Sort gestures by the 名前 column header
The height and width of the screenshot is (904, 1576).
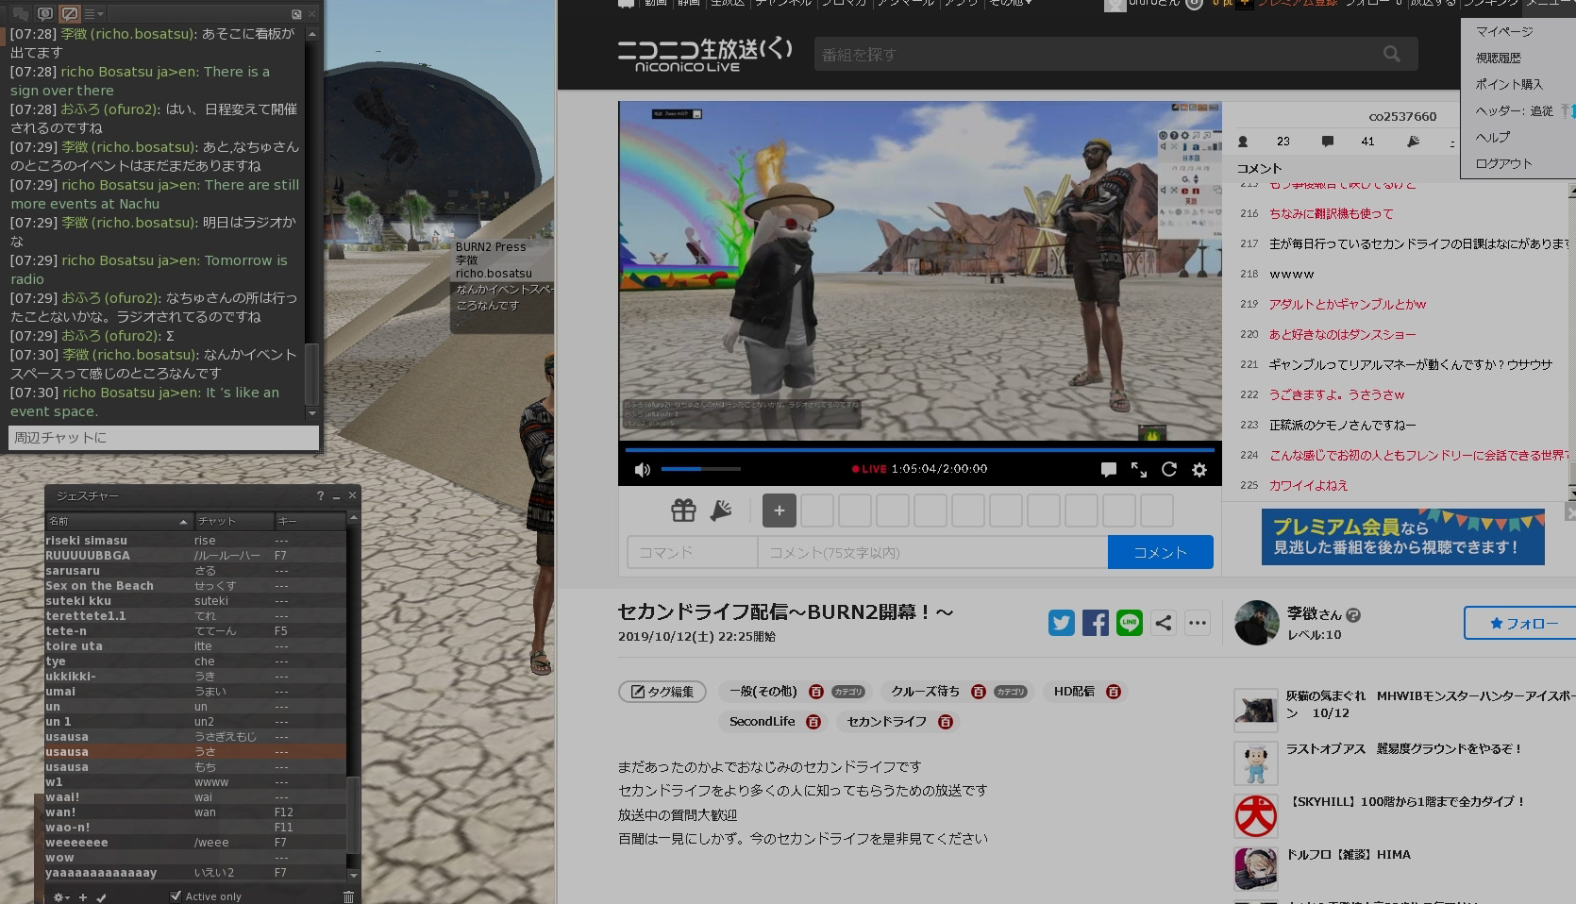(x=118, y=521)
